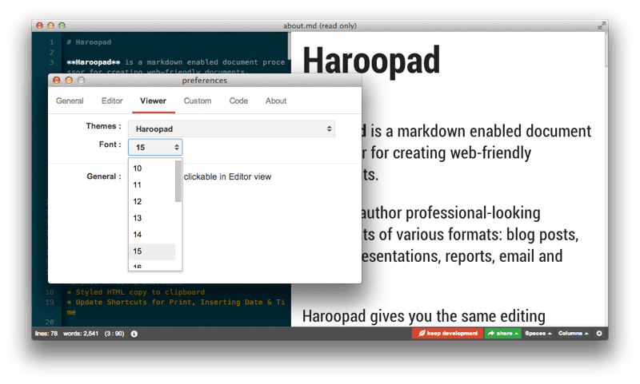Image resolution: width=640 pixels, height=384 pixels.
Task: Click the settings gear in status bar
Action: point(599,333)
